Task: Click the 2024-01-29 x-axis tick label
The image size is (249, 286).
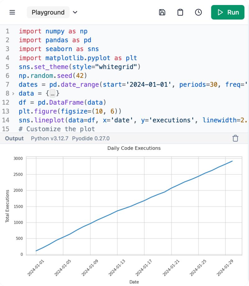Action: [225, 268]
